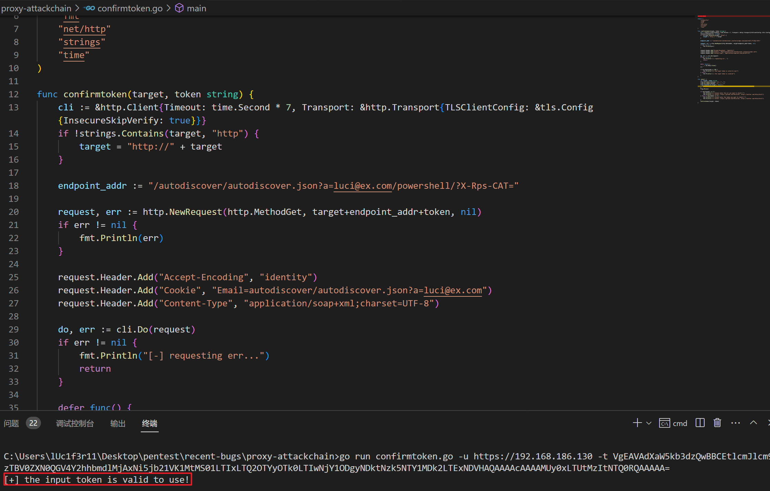
Task: Click the 22 problems count badge
Action: click(33, 423)
